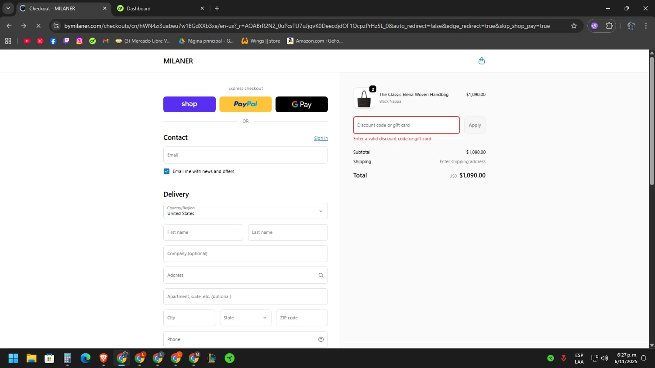
Task: Open the green link bookmark before Gmail
Action: 93,41
